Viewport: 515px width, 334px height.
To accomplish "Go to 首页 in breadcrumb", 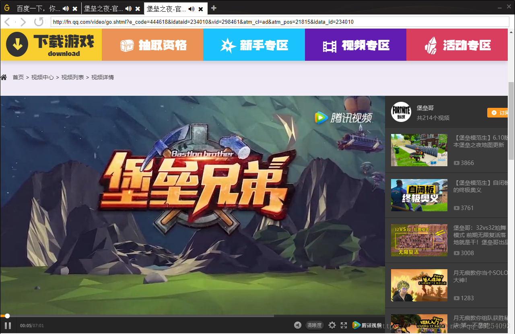I will pyautogui.click(x=18, y=77).
